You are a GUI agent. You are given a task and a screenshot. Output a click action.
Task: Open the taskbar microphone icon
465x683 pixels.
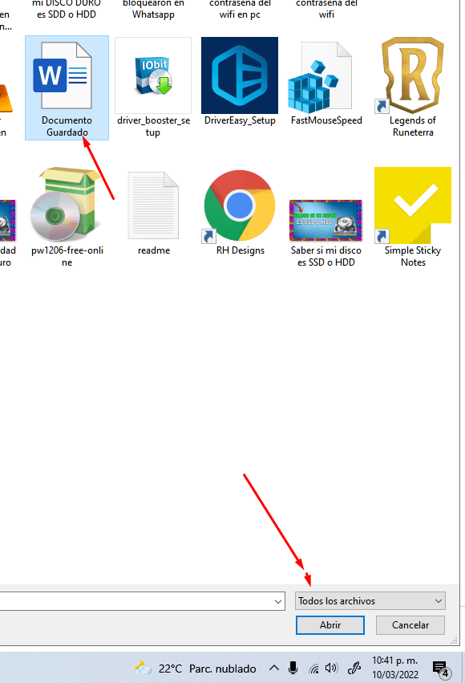[x=293, y=668]
